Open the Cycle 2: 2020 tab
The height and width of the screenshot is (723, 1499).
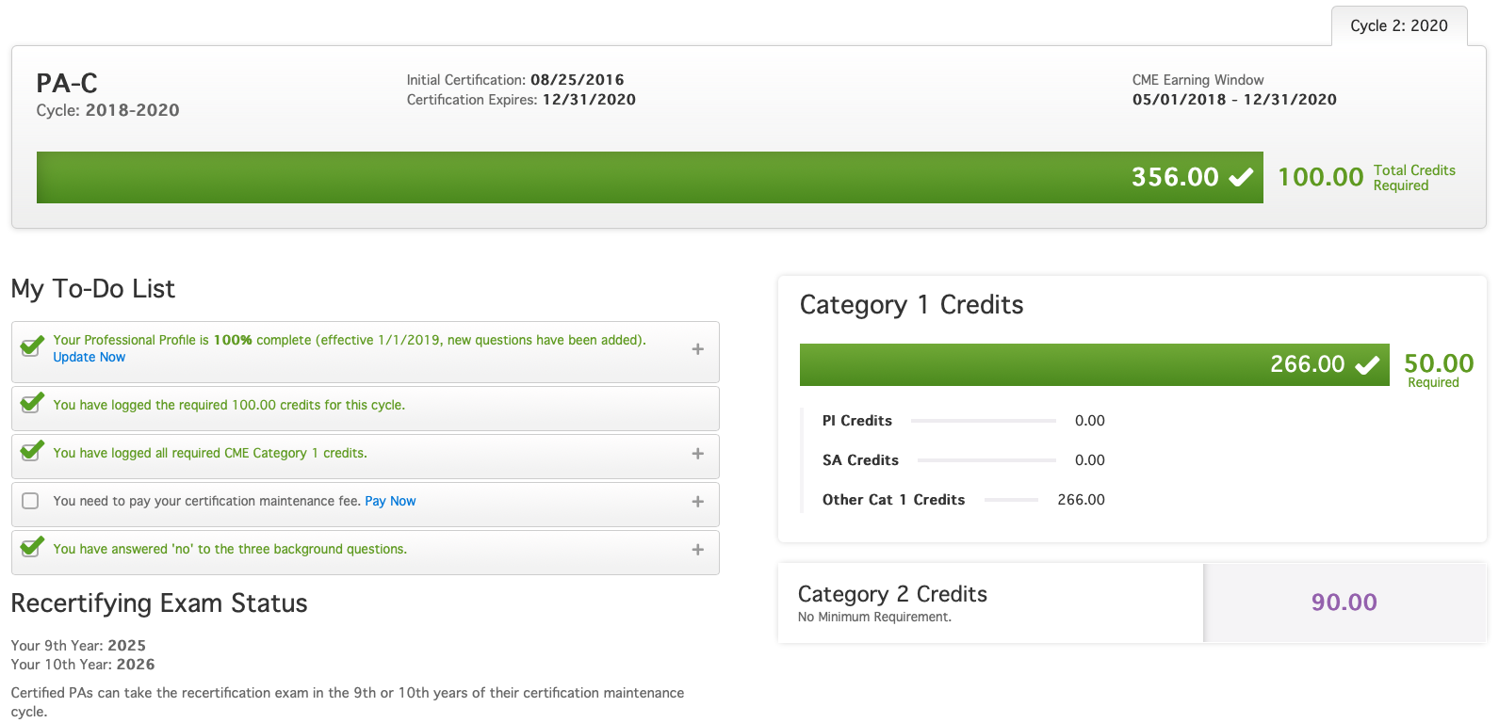1399,25
